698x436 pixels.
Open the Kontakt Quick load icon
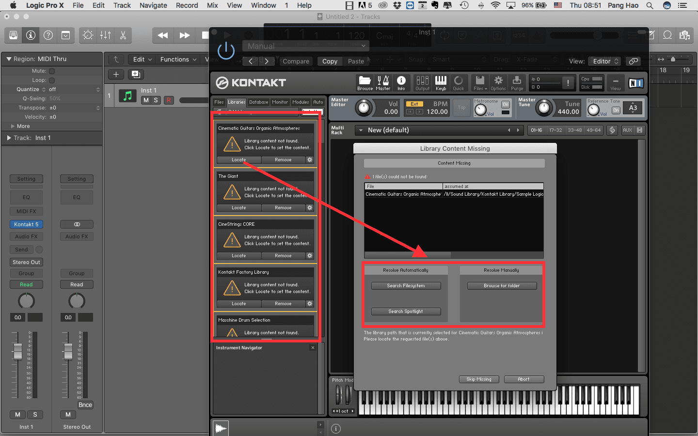(459, 83)
